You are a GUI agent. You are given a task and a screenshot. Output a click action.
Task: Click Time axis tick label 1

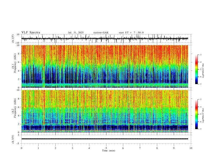pos(38,148)
